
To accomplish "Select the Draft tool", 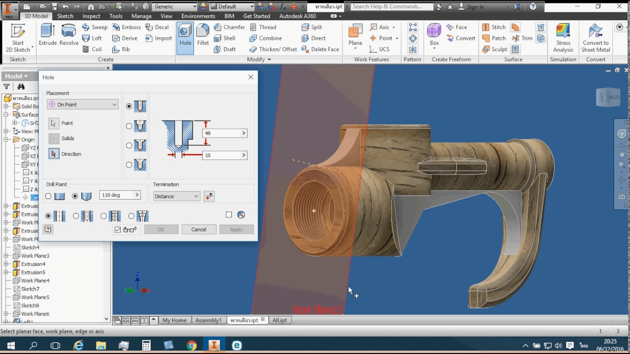I will 225,49.
